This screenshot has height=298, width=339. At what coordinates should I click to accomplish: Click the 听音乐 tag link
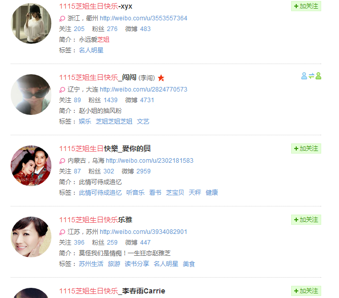pyautogui.click(x=135, y=193)
